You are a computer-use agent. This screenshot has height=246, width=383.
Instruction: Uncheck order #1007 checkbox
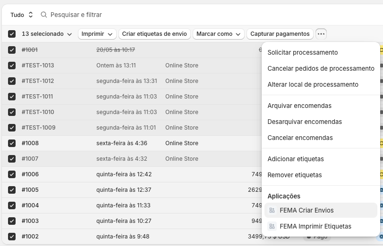pos(12,159)
